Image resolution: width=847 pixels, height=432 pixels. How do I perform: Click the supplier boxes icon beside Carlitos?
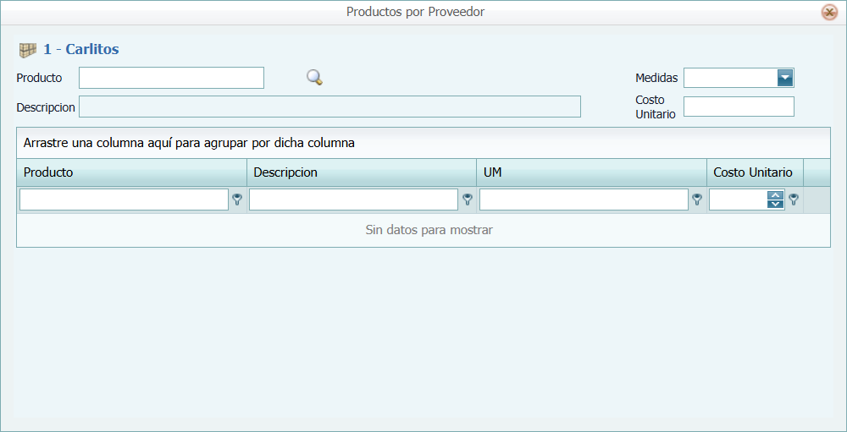[x=28, y=50]
